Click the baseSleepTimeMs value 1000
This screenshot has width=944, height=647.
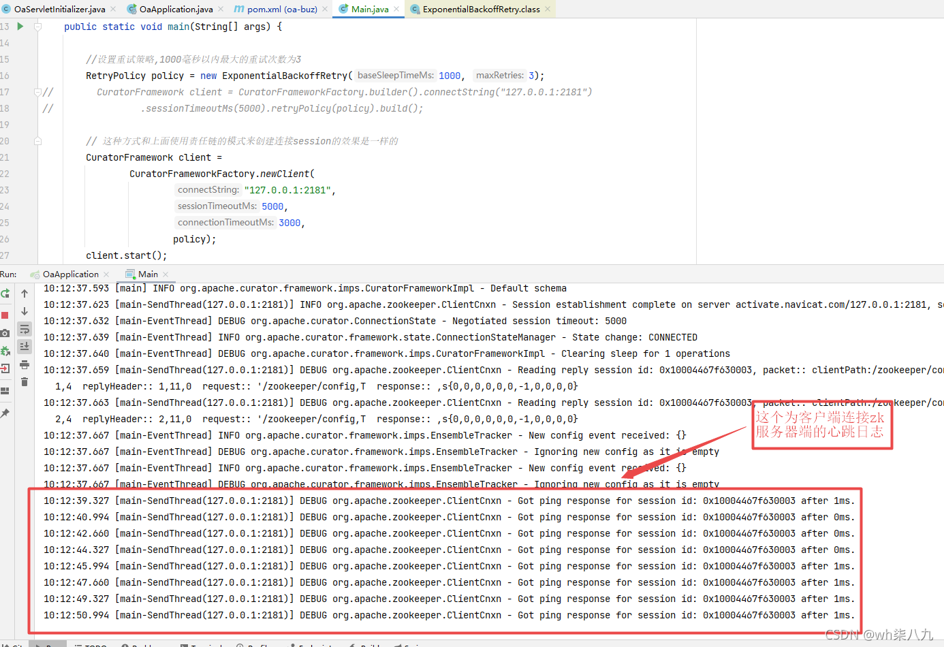tap(450, 76)
